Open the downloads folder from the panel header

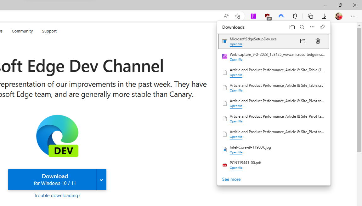[x=292, y=27]
